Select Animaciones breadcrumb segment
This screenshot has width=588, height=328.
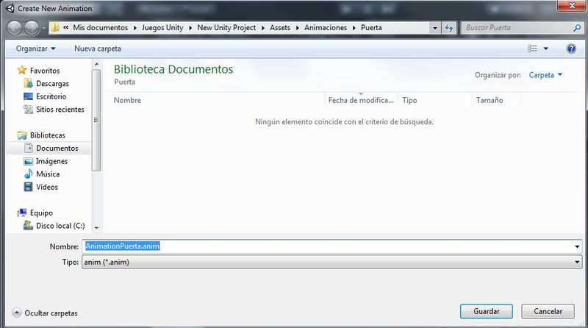point(326,28)
